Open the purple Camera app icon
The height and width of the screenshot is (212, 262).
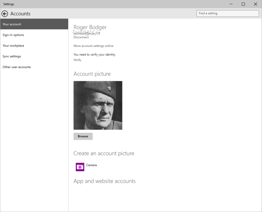pyautogui.click(x=80, y=167)
